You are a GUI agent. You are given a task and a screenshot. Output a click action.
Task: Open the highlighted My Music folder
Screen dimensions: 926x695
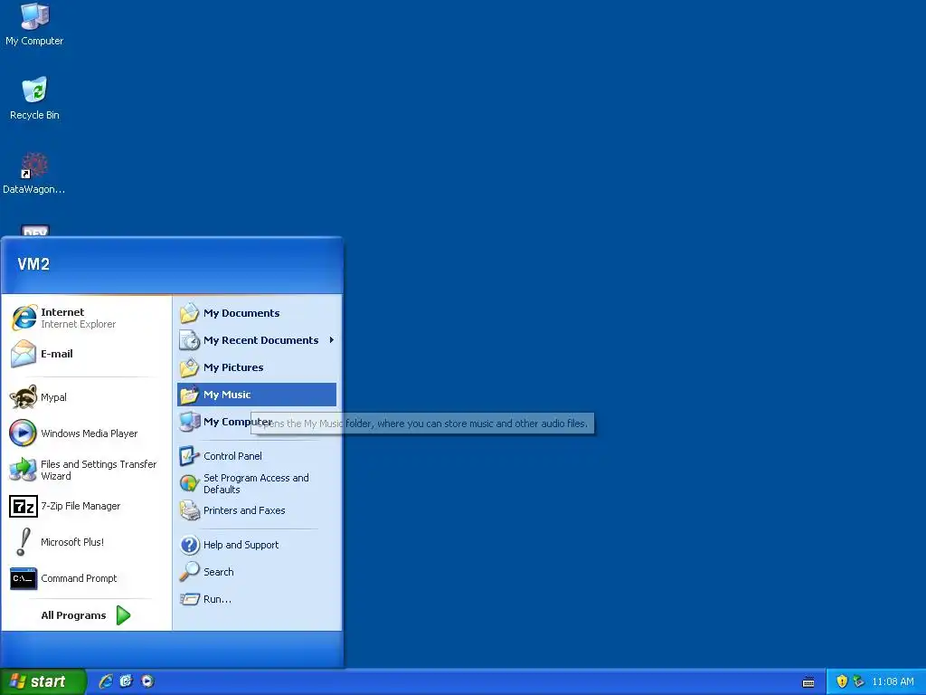point(257,395)
